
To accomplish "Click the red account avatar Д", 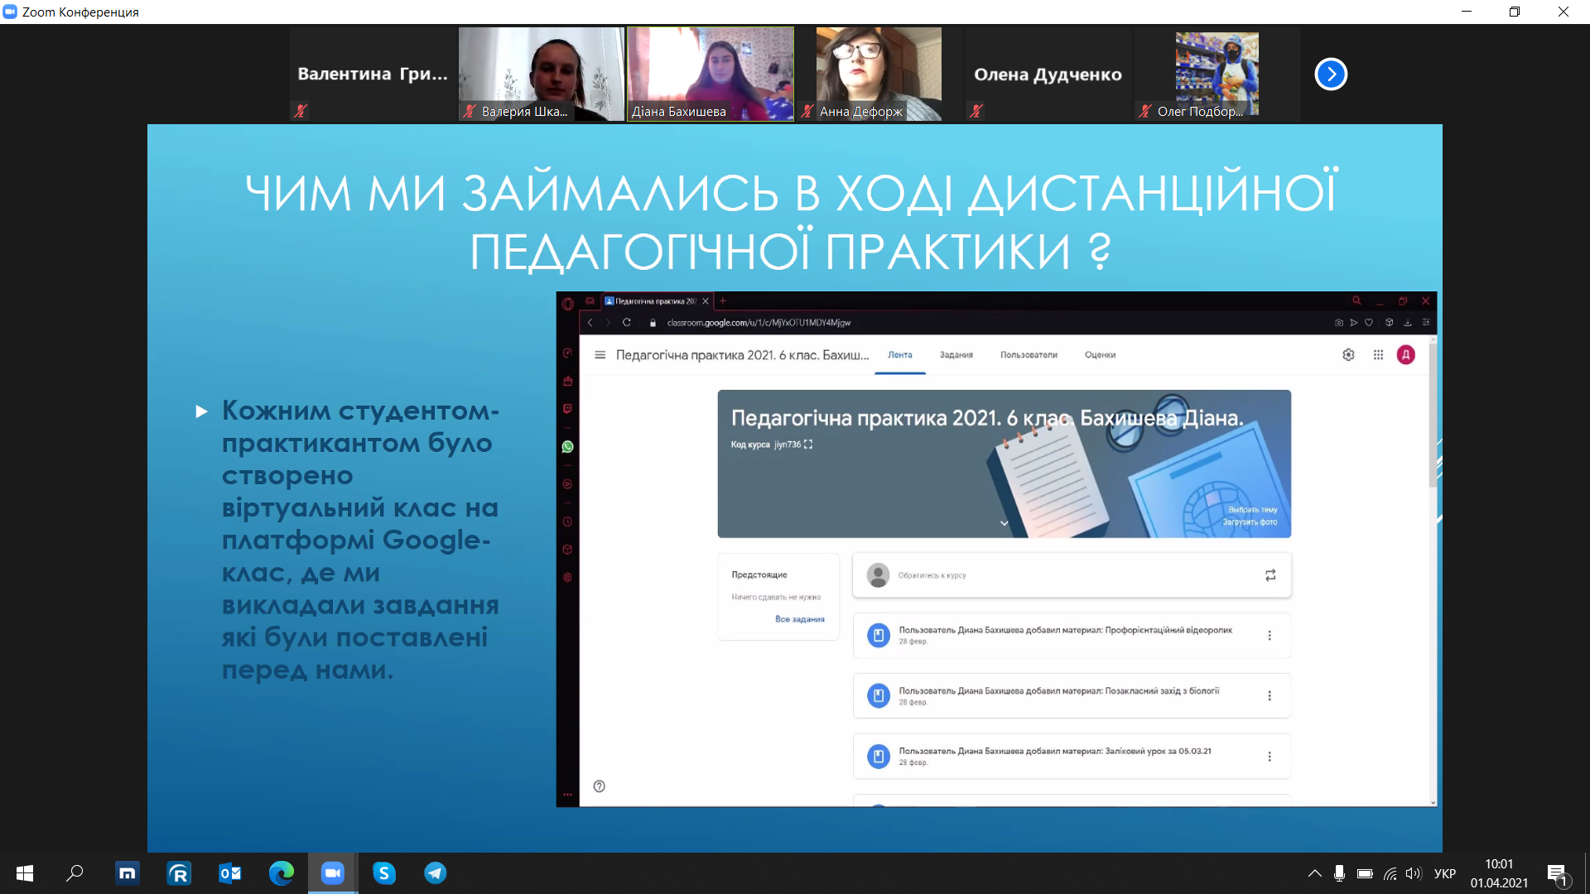I will 1406,355.
